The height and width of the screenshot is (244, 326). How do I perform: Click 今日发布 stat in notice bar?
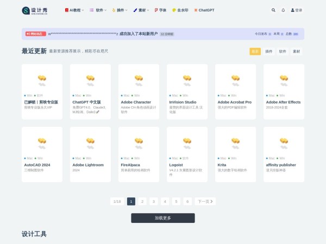263,34
